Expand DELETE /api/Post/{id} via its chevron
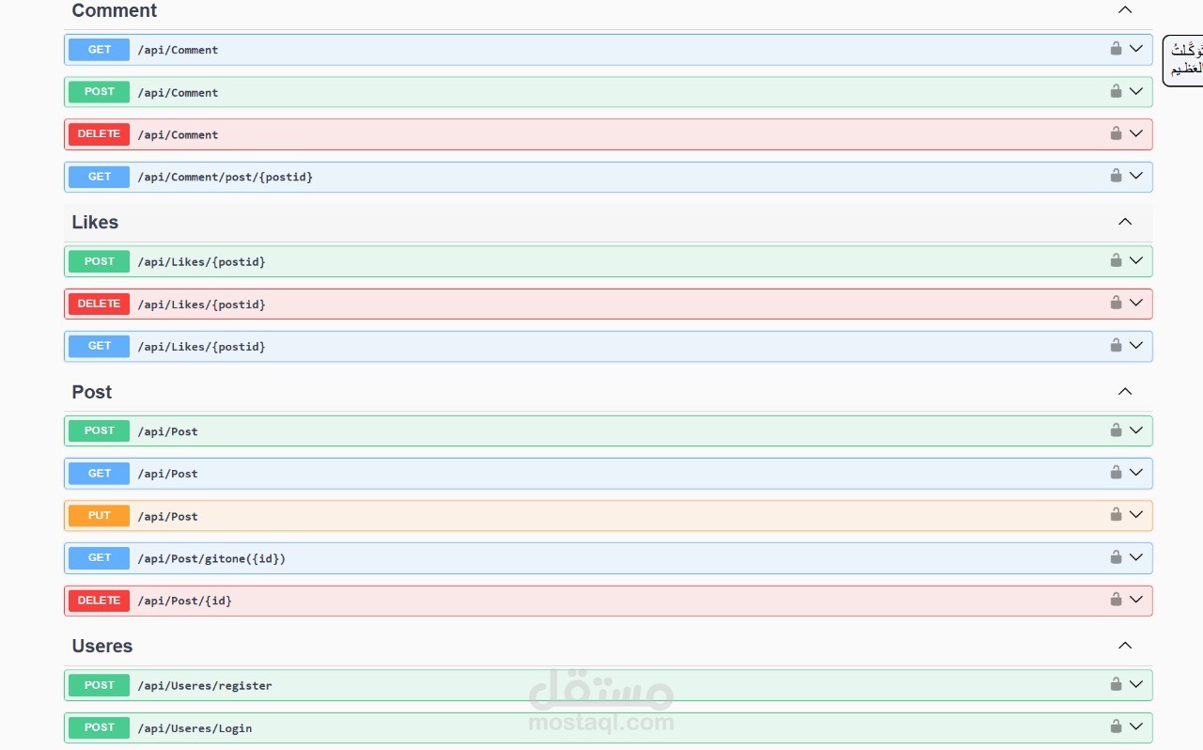 pyautogui.click(x=1136, y=600)
